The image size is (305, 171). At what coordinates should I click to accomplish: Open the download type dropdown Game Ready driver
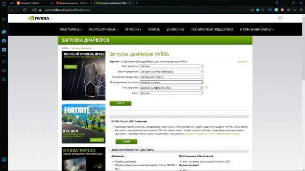[172, 88]
